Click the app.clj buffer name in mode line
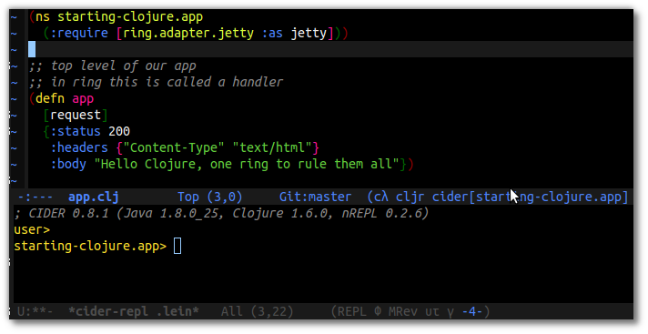Viewport: 648px width, 334px height. (x=94, y=197)
